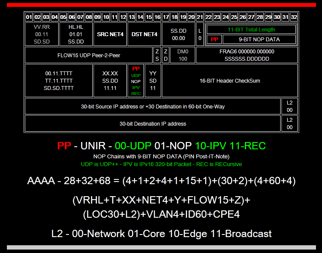Select the VV.RR 00.11 SD.SD cell
This screenshot has height=253, width=322.
42,34
